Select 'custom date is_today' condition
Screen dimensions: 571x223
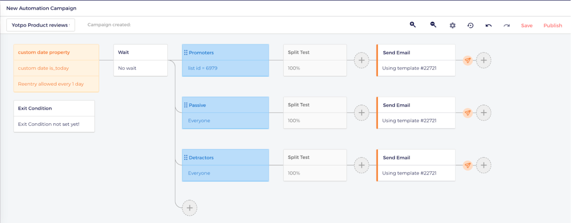pos(56,68)
